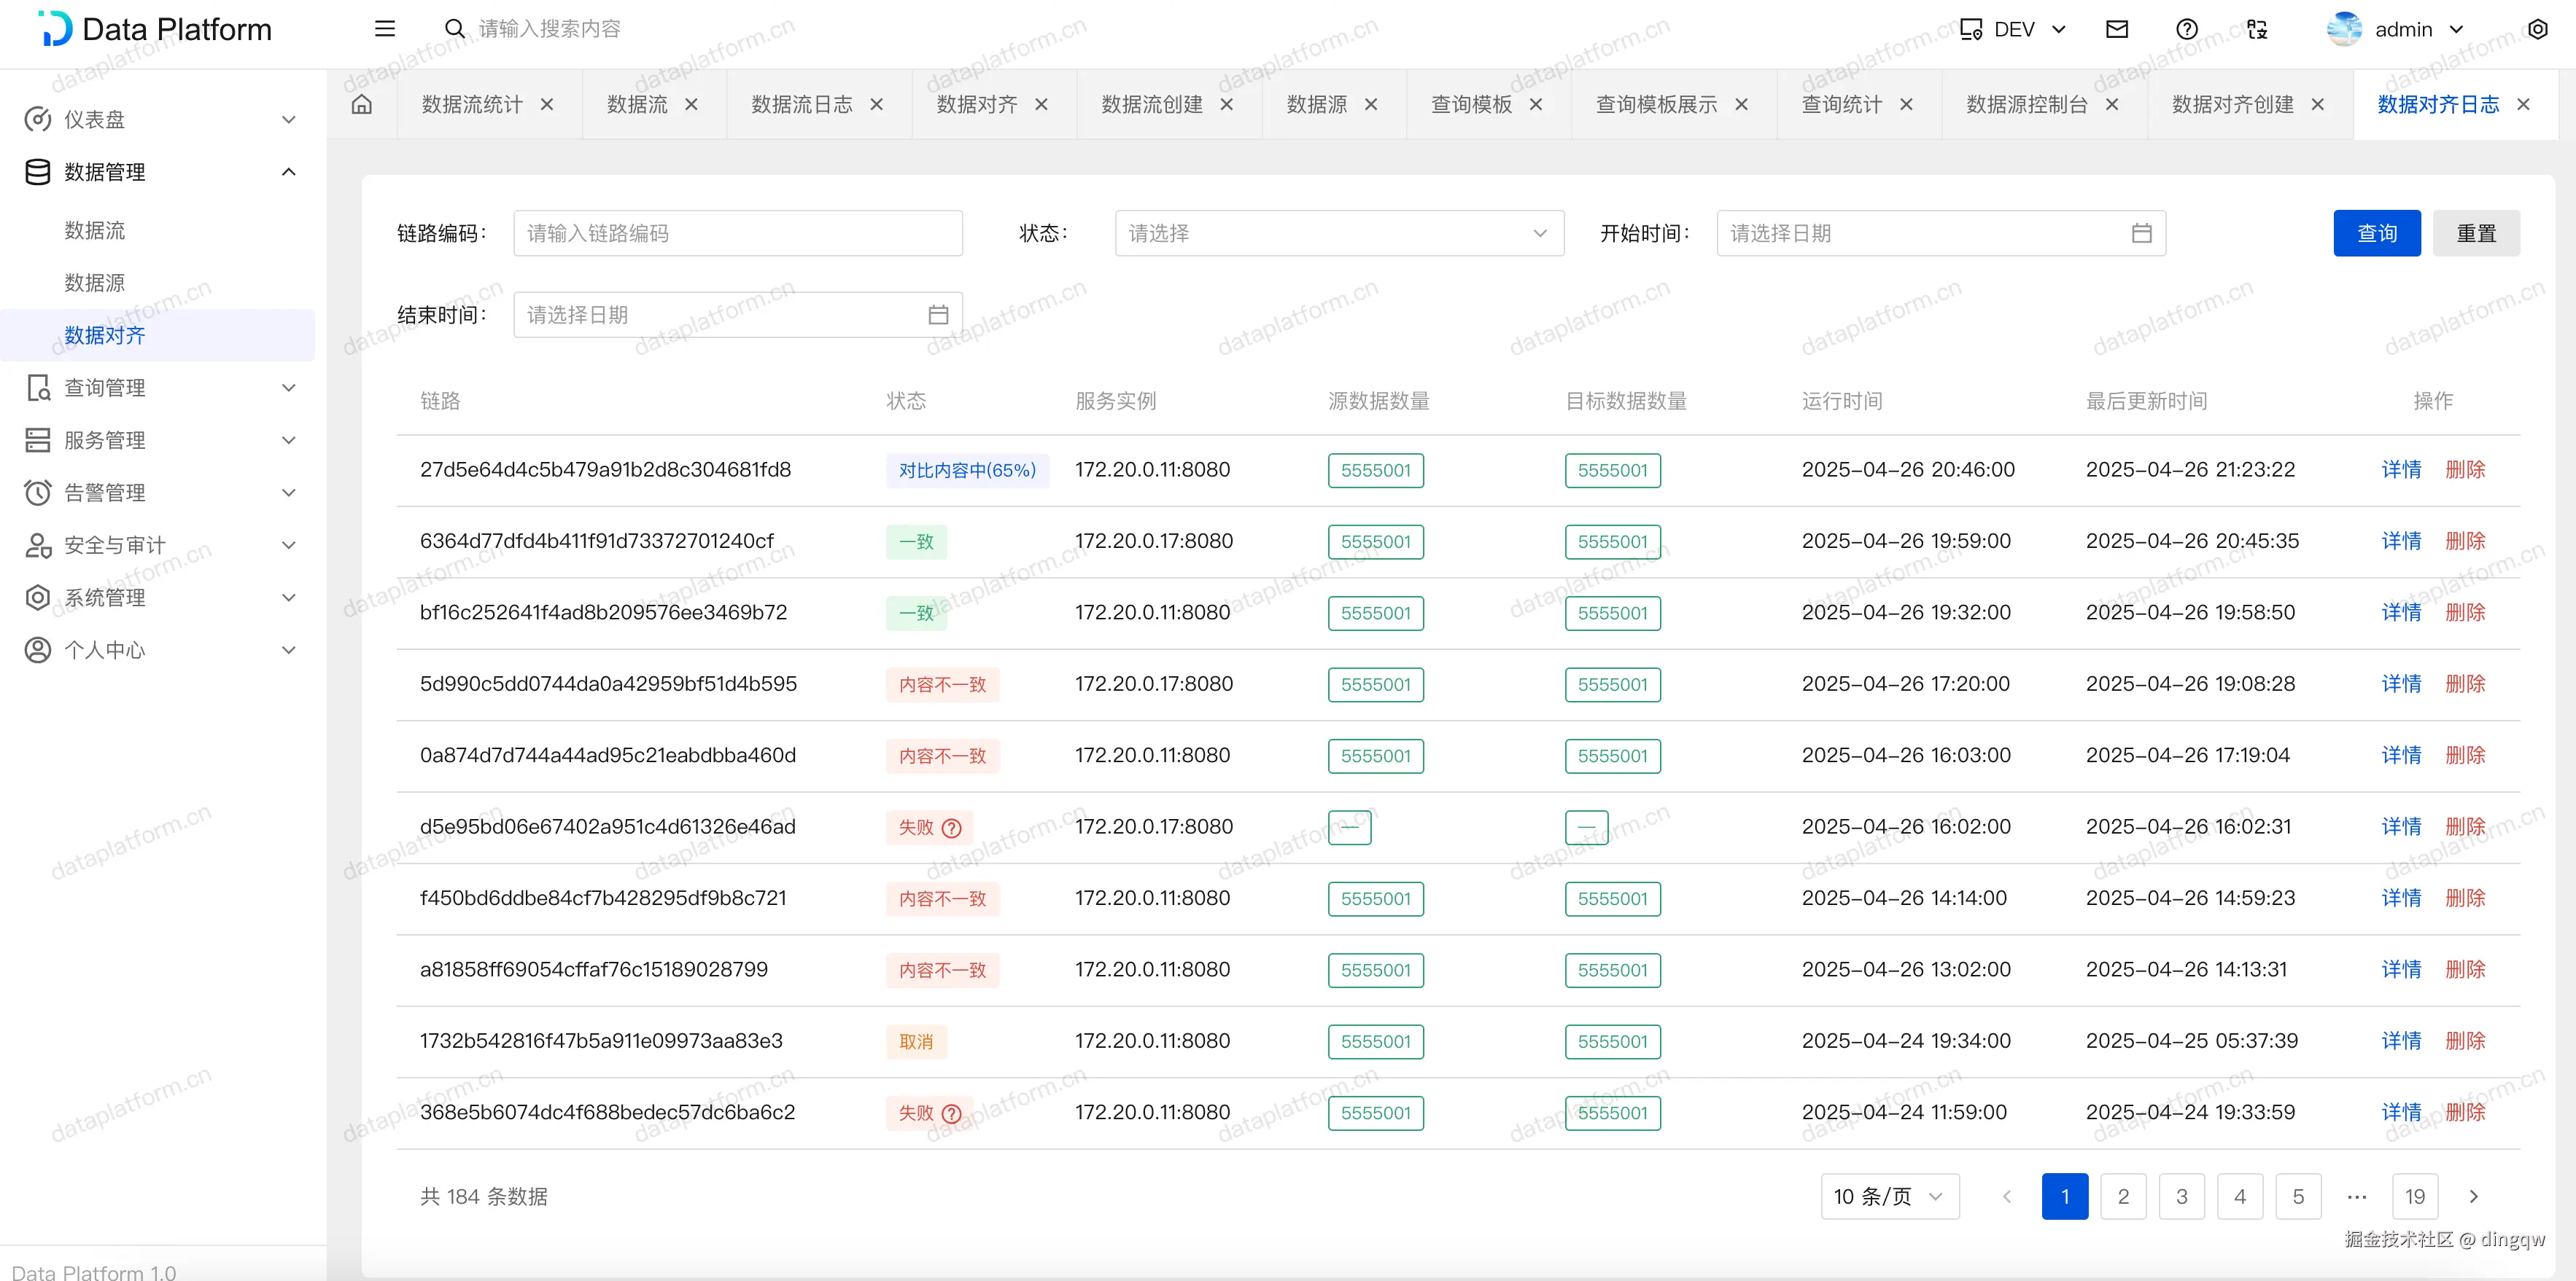Close the 数据流日志 tab
This screenshot has height=1281, width=2576.
pos(877,104)
